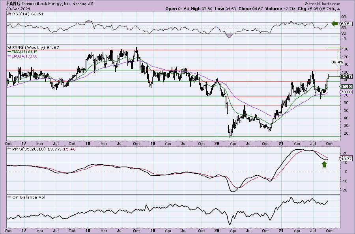Click the 18 year label below the price panel
The width and height of the screenshot is (355, 234).
[x=88, y=143]
